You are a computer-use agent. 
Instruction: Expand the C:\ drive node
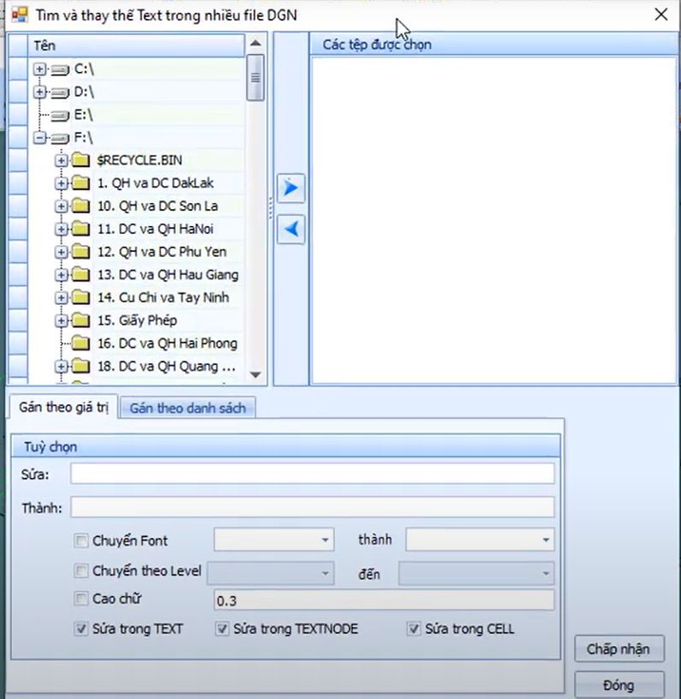[x=39, y=69]
